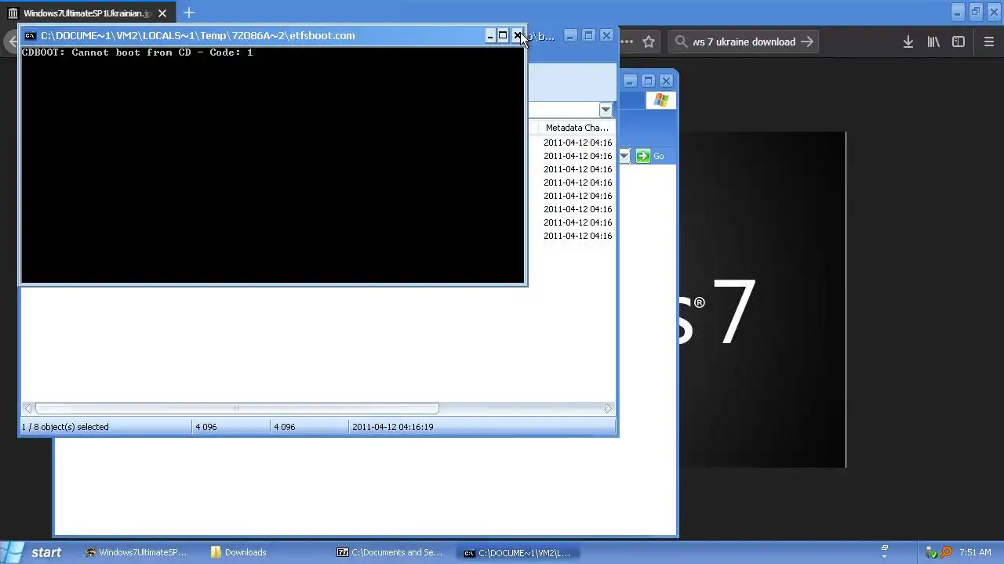Image resolution: width=1004 pixels, height=564 pixels.
Task: Maximize the 7-Zip window behind the console
Action: coord(588,35)
